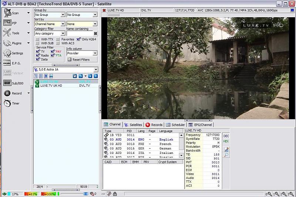The height and width of the screenshot is (197, 296).
Task: Select the 03 AUD German audio stream
Action: pos(141,148)
